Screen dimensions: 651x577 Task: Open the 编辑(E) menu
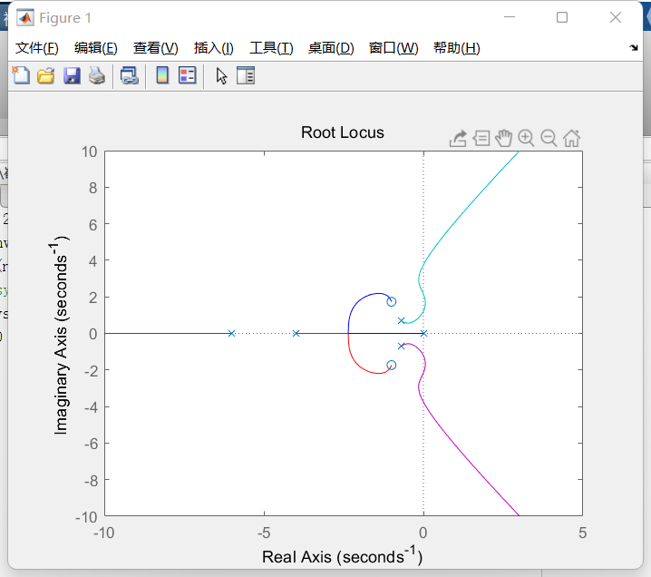[96, 48]
